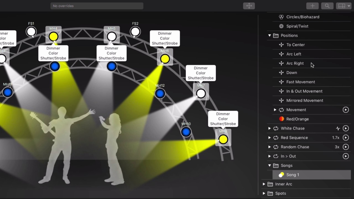Expand the Spots folder
354x199 pixels.
(264, 193)
